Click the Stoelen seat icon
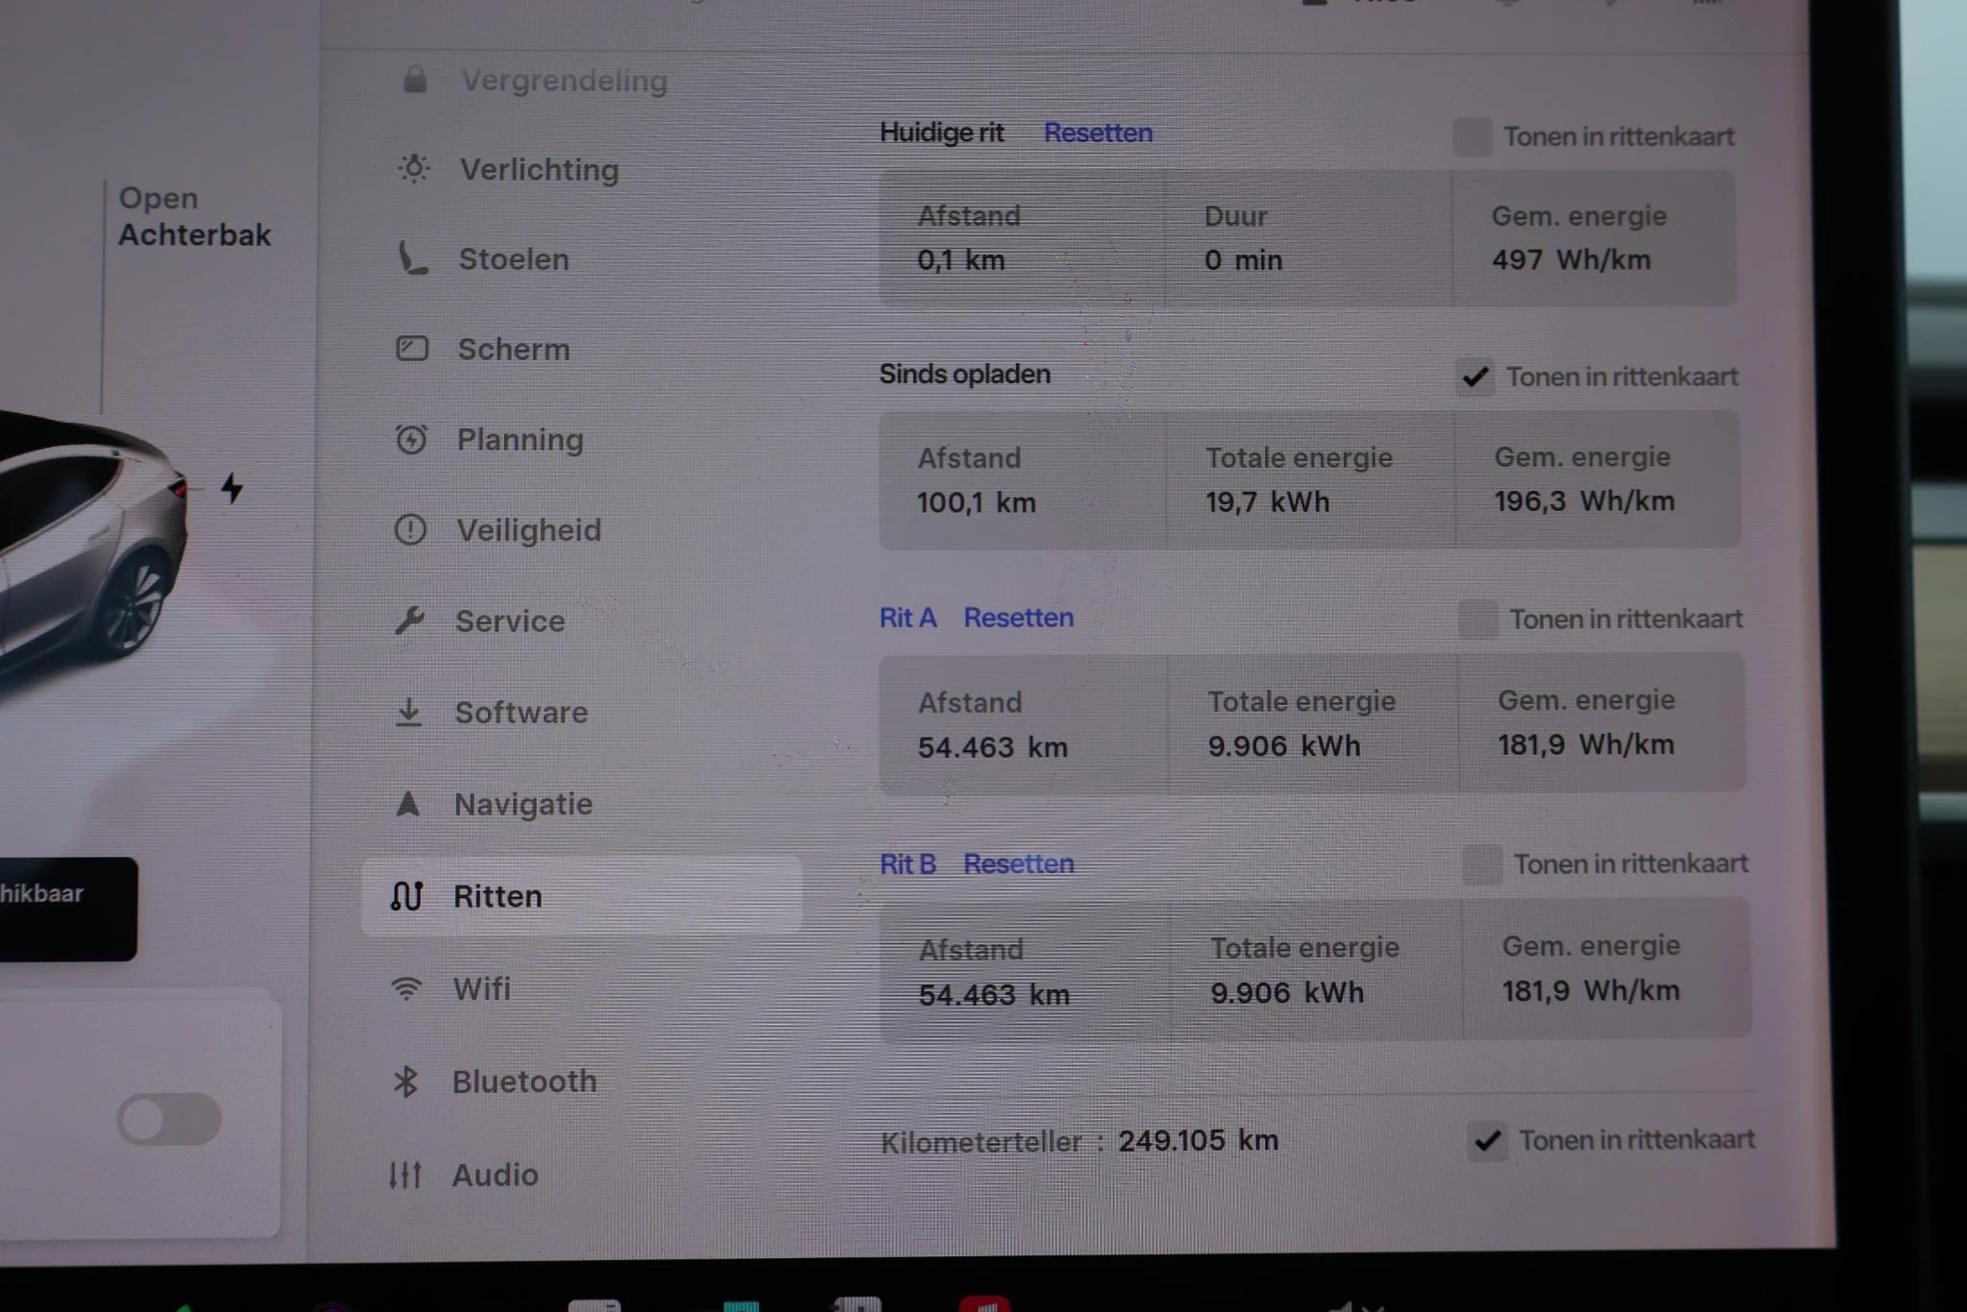The image size is (1967, 1312). pyautogui.click(x=413, y=259)
